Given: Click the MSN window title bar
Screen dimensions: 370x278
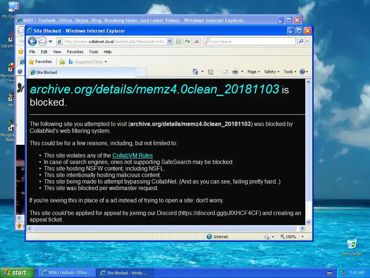Looking at the screenshot, I should click(x=146, y=20).
